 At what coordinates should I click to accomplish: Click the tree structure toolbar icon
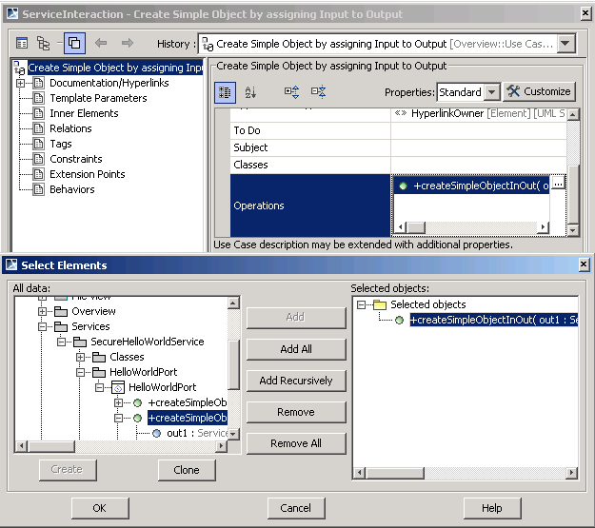click(x=45, y=44)
